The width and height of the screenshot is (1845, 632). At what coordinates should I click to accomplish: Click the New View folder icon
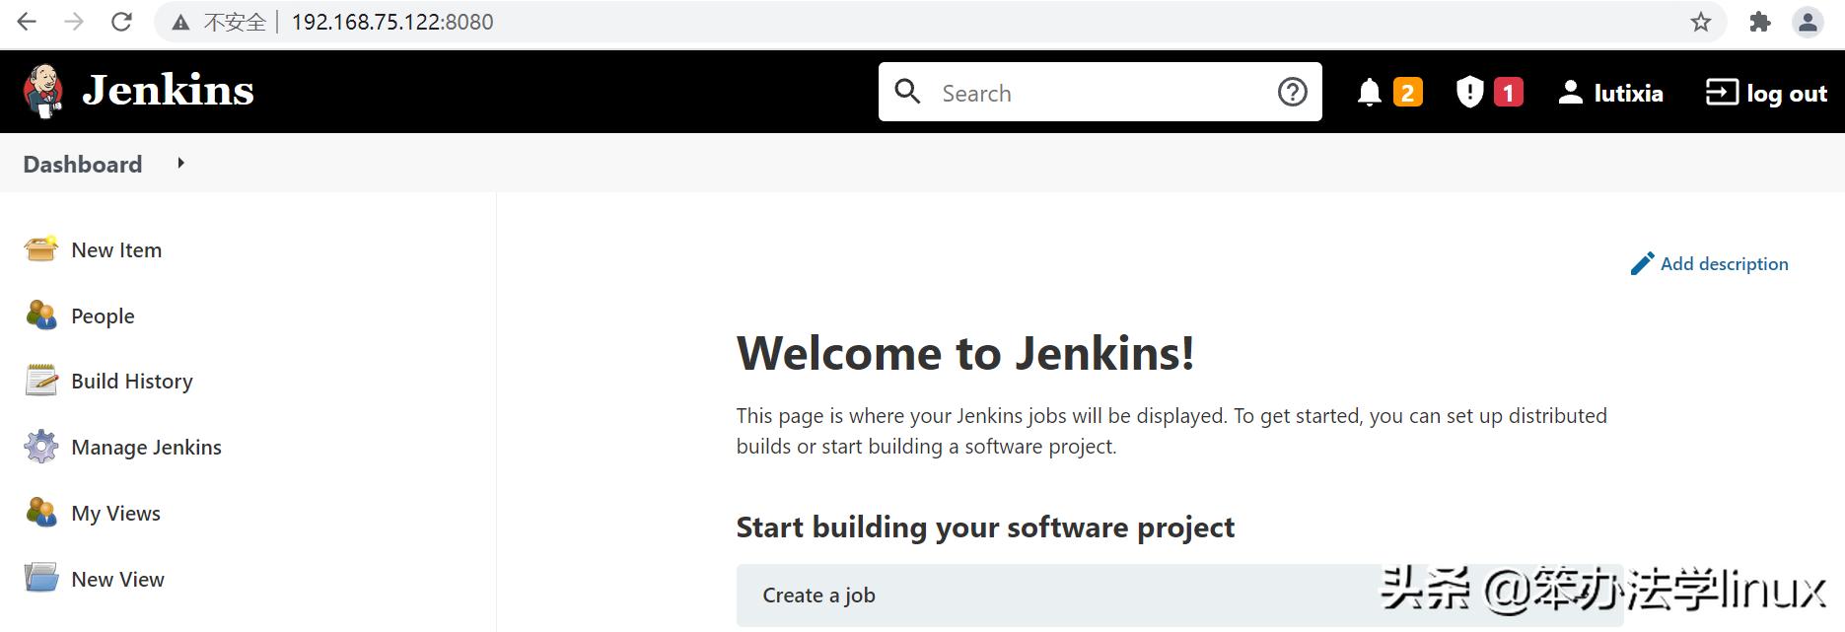[x=40, y=577]
